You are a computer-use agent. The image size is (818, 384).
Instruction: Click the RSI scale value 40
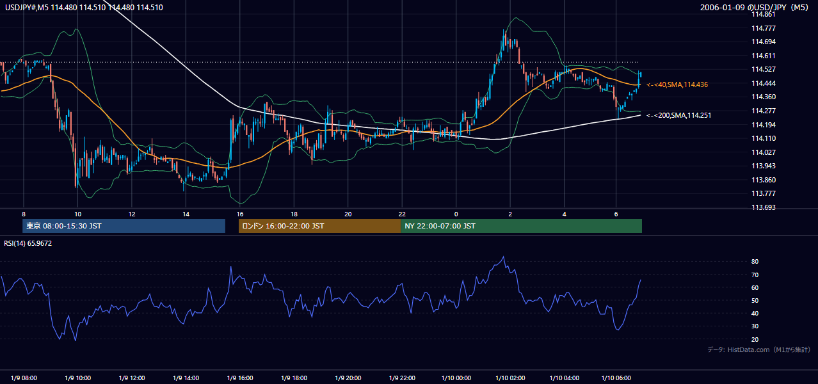[755, 313]
